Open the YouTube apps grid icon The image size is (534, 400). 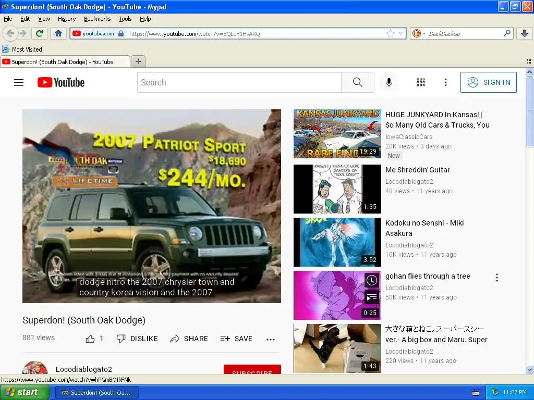click(421, 82)
